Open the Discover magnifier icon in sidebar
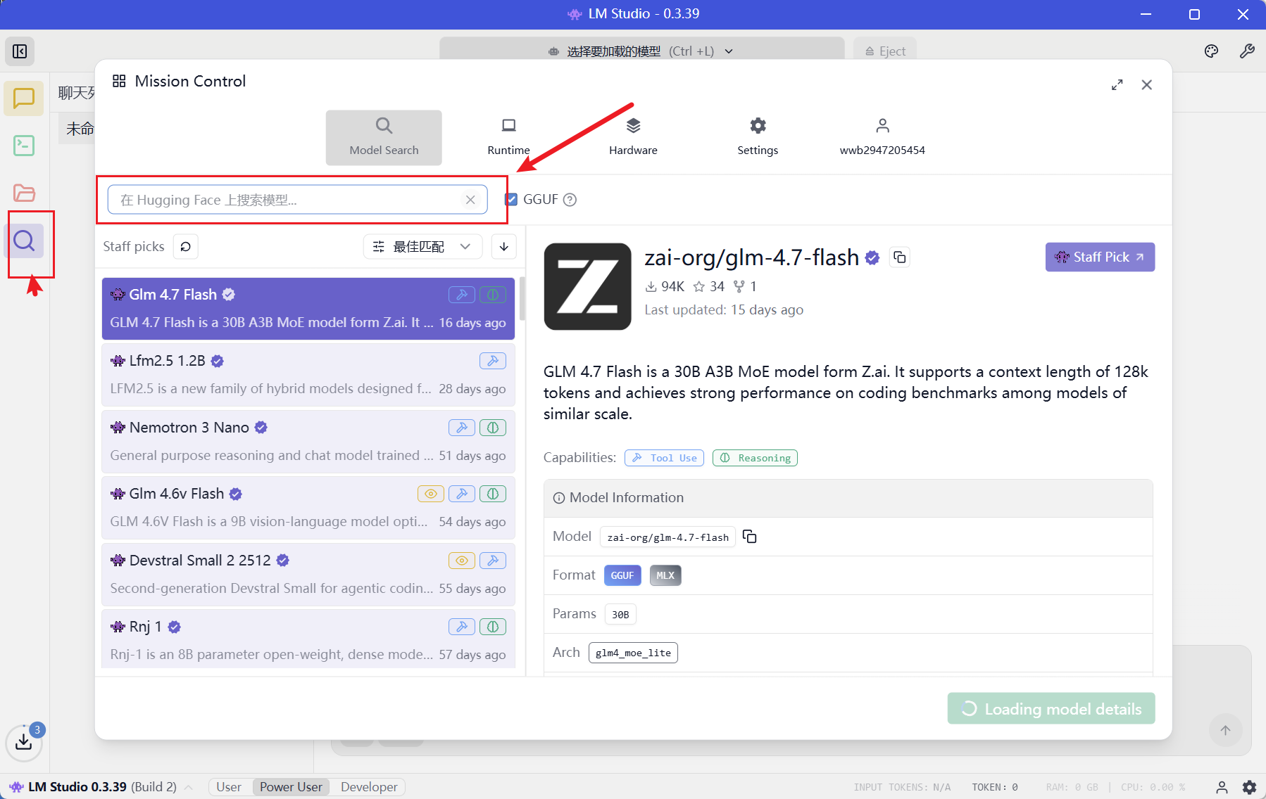The height and width of the screenshot is (799, 1266). click(24, 241)
